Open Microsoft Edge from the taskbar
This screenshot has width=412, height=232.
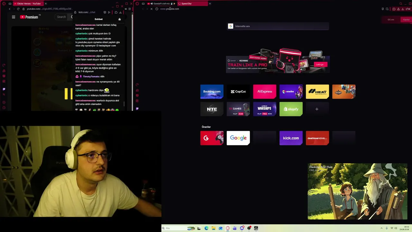coord(206,228)
